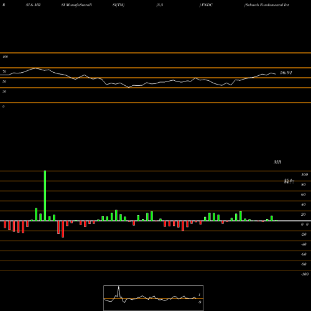Click the -80 label on MR axis
The image size is (311, 311).
[304, 264]
